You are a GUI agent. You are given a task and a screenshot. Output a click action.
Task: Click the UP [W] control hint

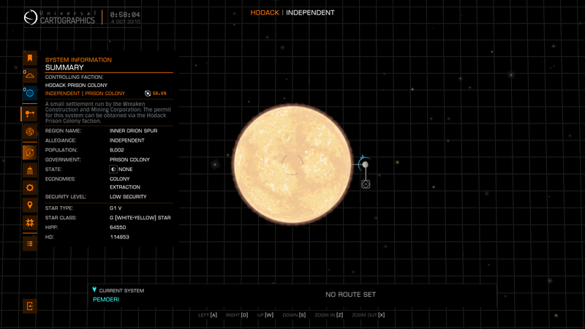tap(265, 315)
